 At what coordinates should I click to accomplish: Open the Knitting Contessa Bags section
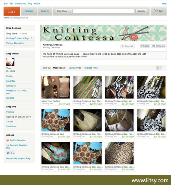pos(18,38)
